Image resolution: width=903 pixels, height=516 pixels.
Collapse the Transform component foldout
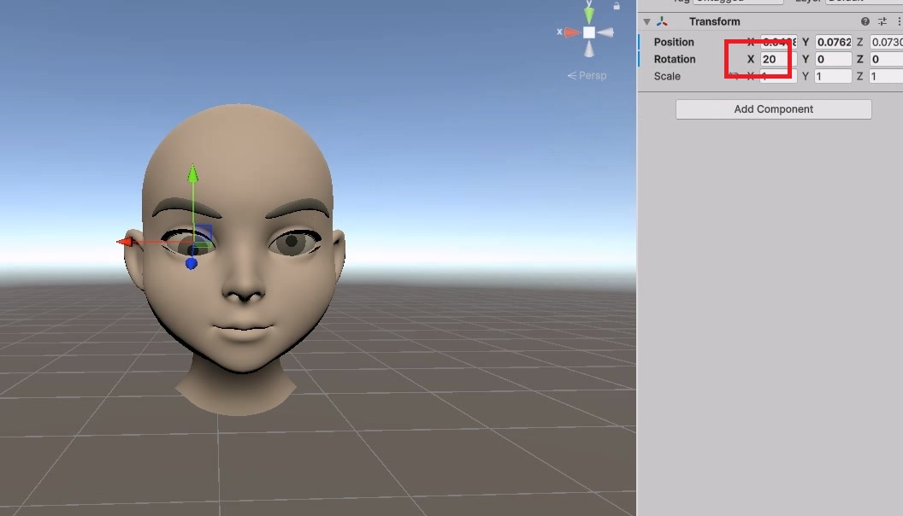(646, 22)
